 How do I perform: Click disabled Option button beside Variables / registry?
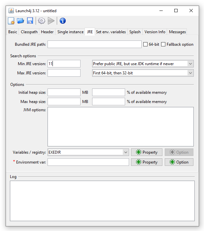pos(179,152)
